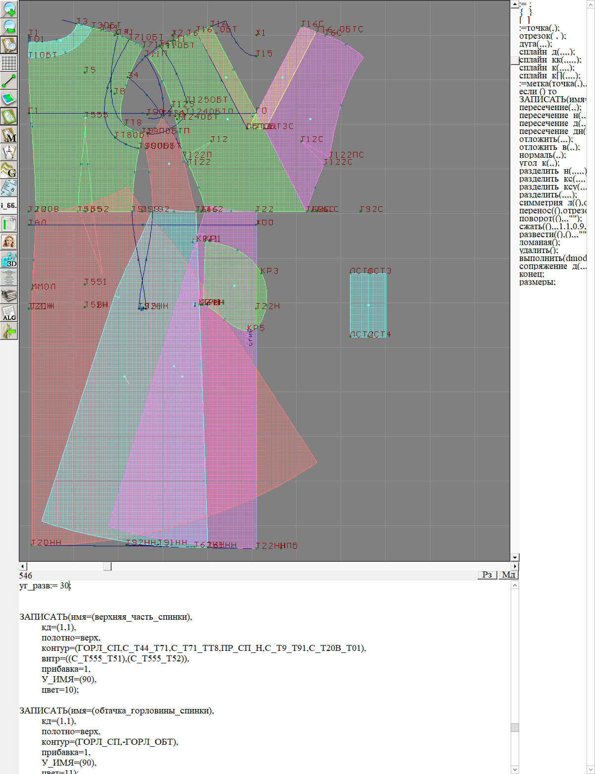Image resolution: width=595 pixels, height=774 pixels.
Task: Click the zoom out magnifier icon
Action: pyautogui.click(x=9, y=27)
